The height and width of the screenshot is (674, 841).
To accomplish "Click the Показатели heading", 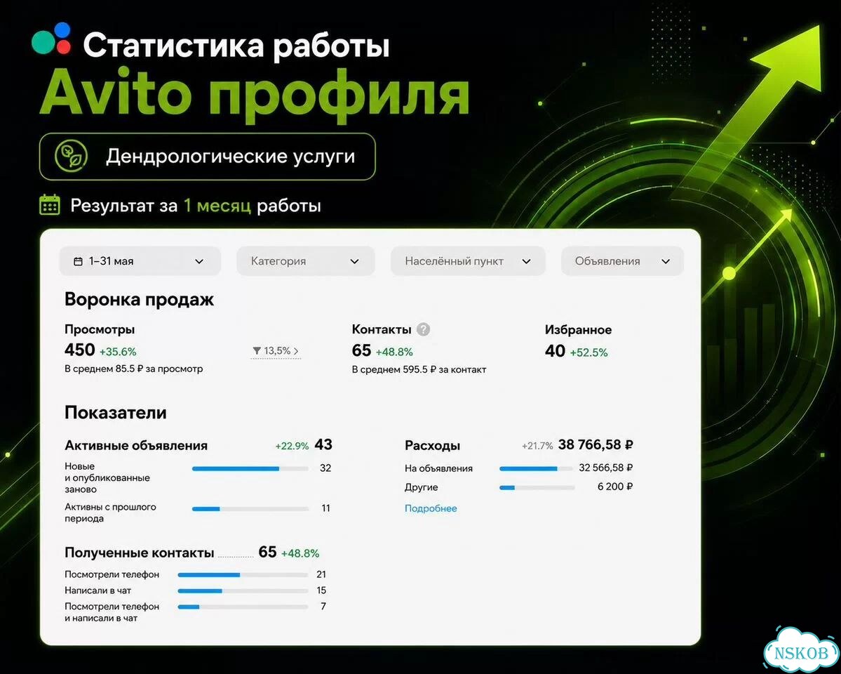I will point(115,412).
